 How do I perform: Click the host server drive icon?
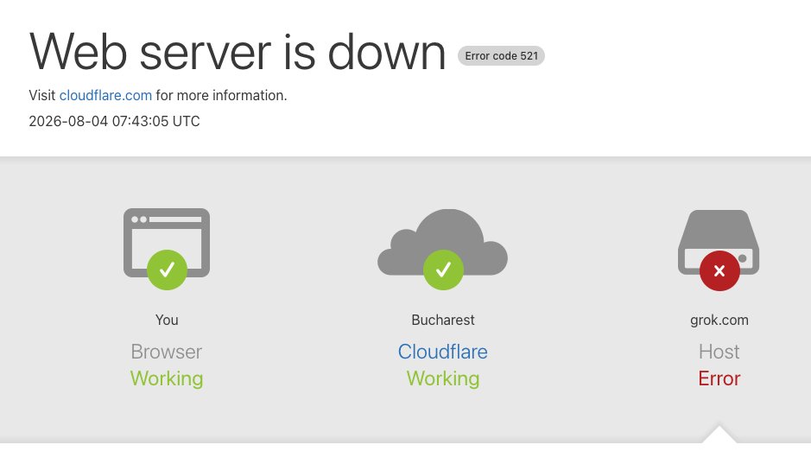[719, 242]
